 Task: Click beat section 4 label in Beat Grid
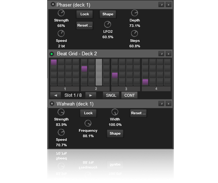(x=156, y=89)
